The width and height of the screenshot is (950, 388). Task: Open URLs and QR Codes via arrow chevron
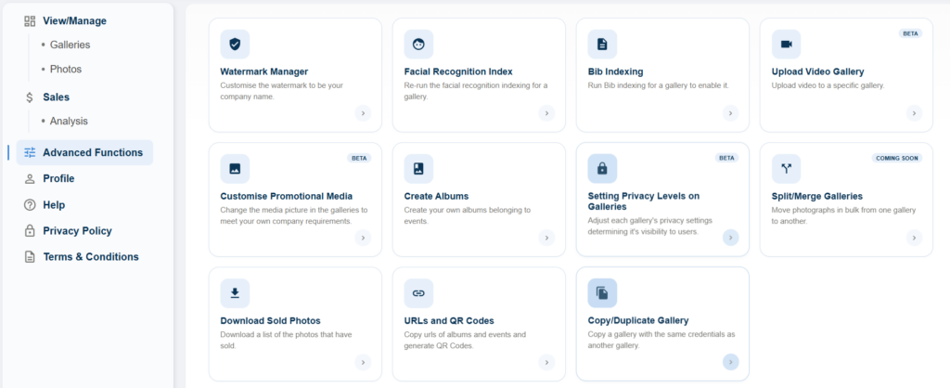point(546,362)
